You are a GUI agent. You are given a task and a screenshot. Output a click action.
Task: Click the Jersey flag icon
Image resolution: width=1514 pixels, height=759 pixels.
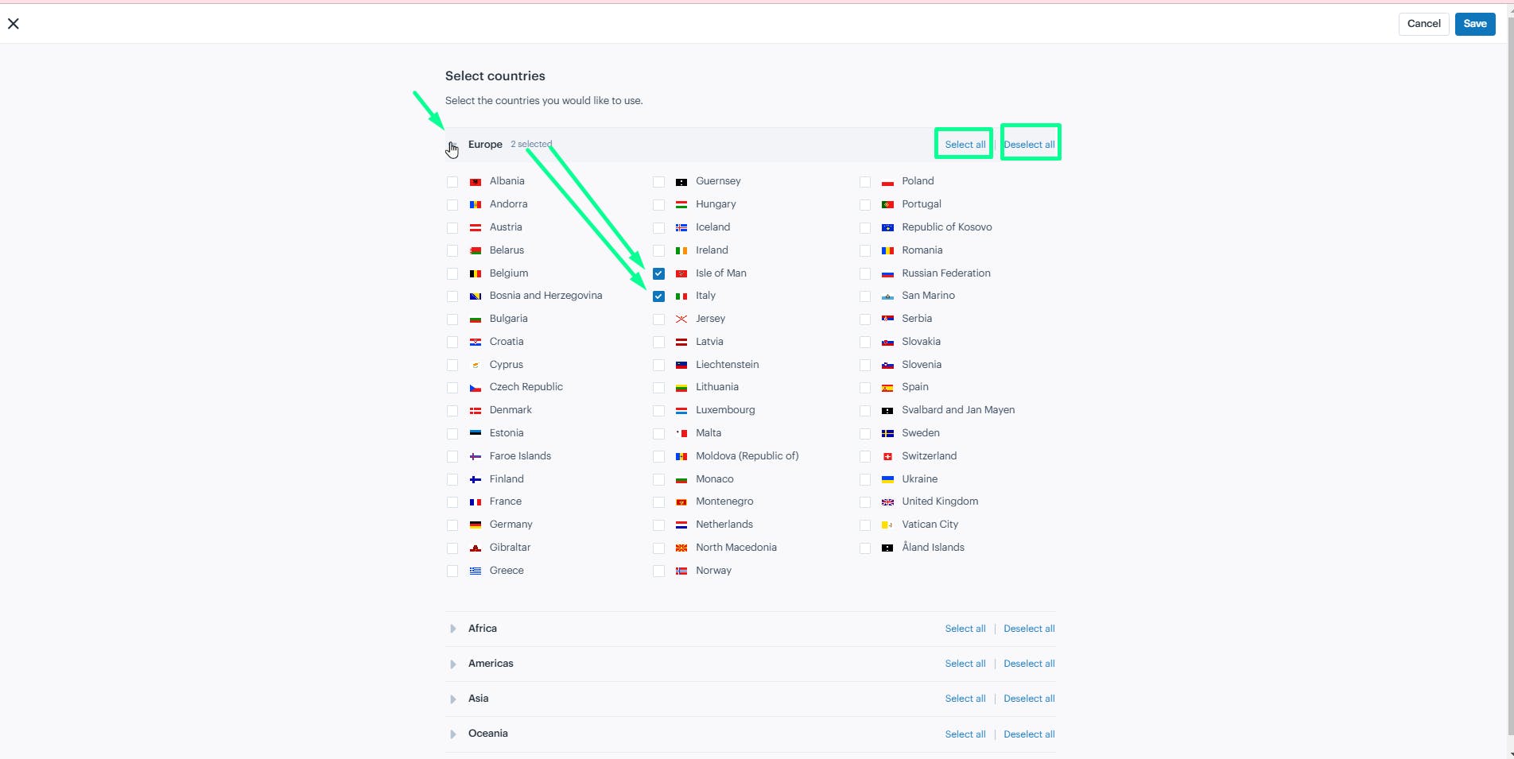681,319
